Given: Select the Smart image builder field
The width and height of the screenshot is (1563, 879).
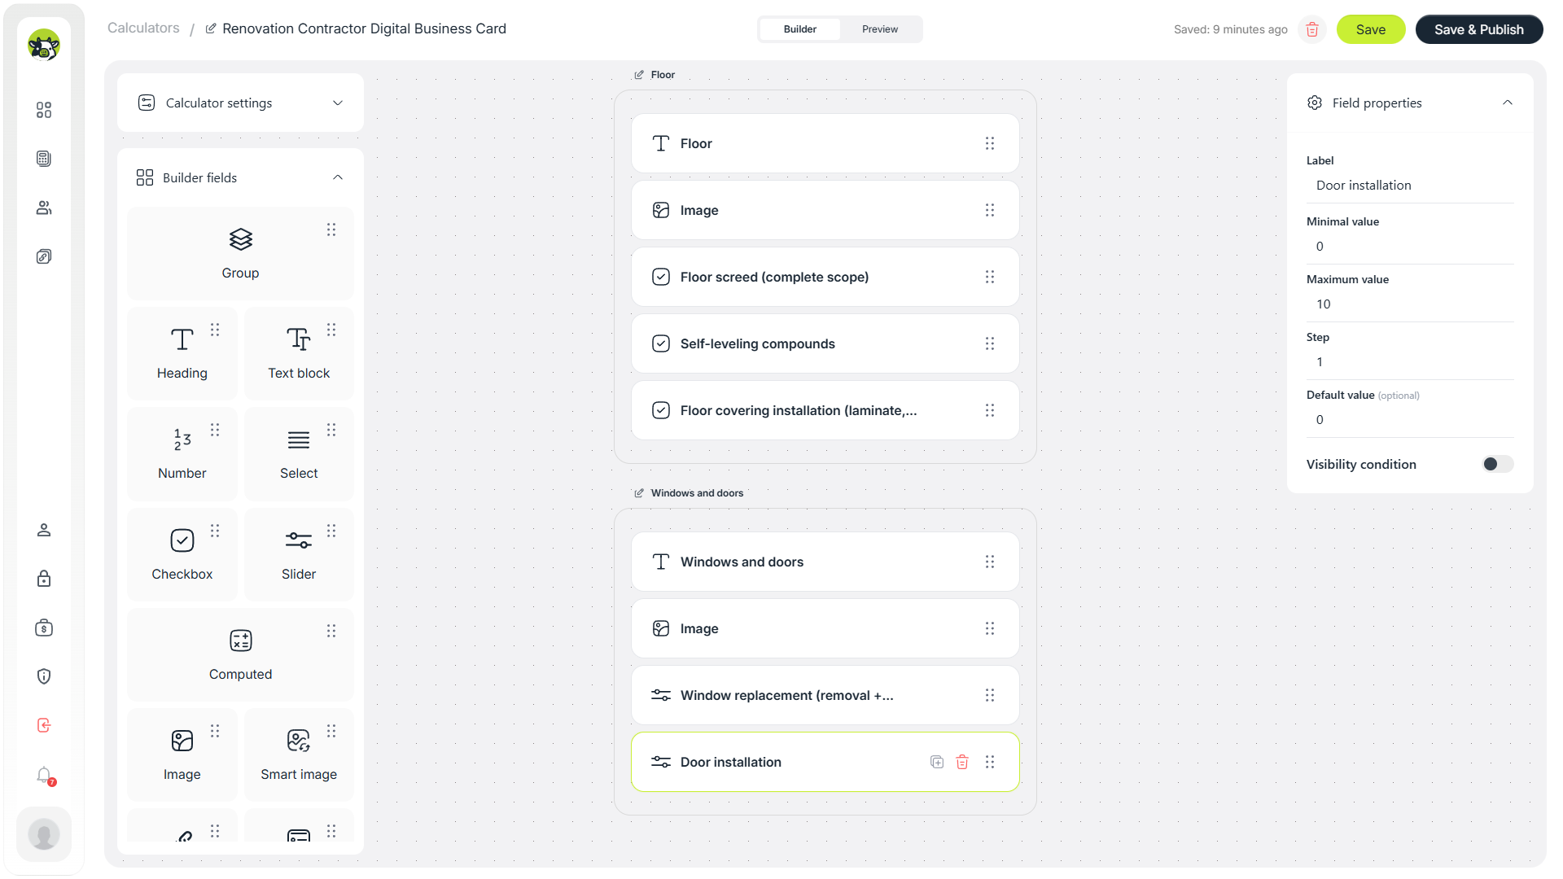Looking at the screenshot, I should [299, 754].
